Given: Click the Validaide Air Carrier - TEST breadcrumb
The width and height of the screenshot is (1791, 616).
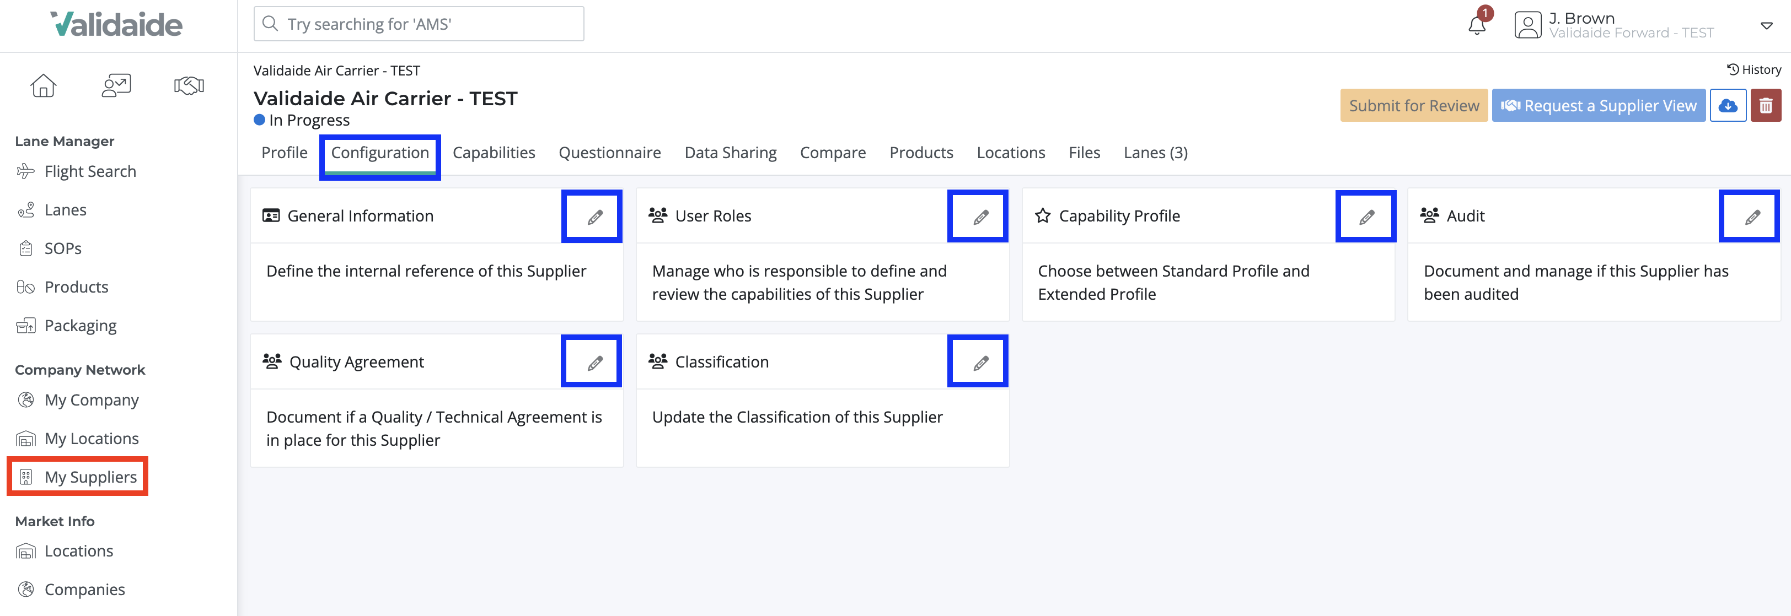Looking at the screenshot, I should pyautogui.click(x=336, y=70).
